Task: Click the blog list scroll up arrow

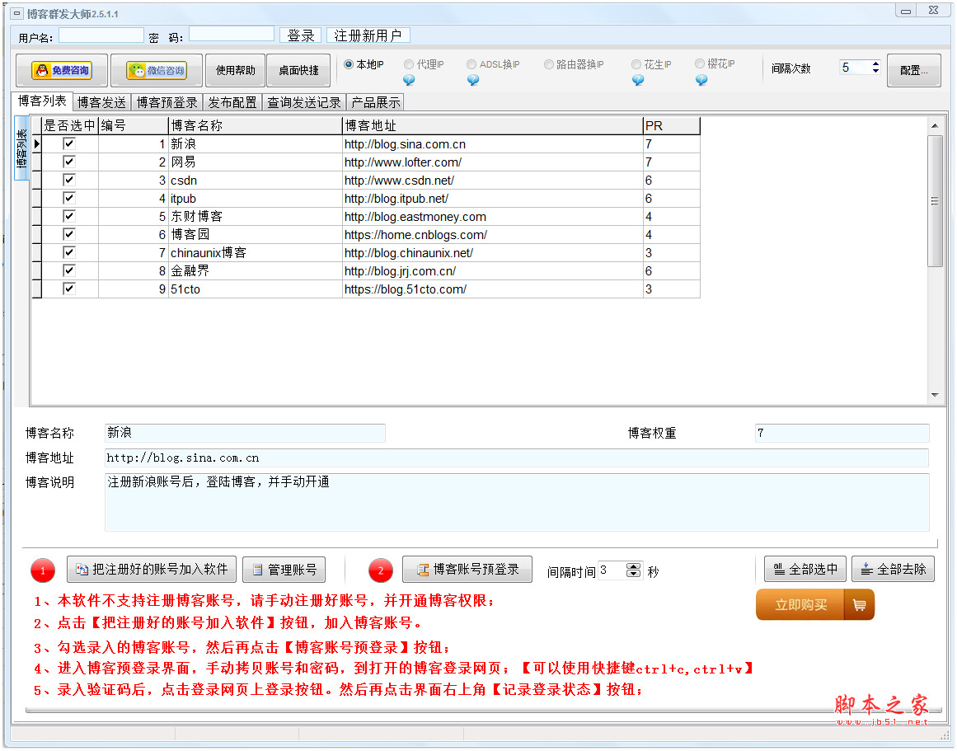Action: pyautogui.click(x=935, y=125)
